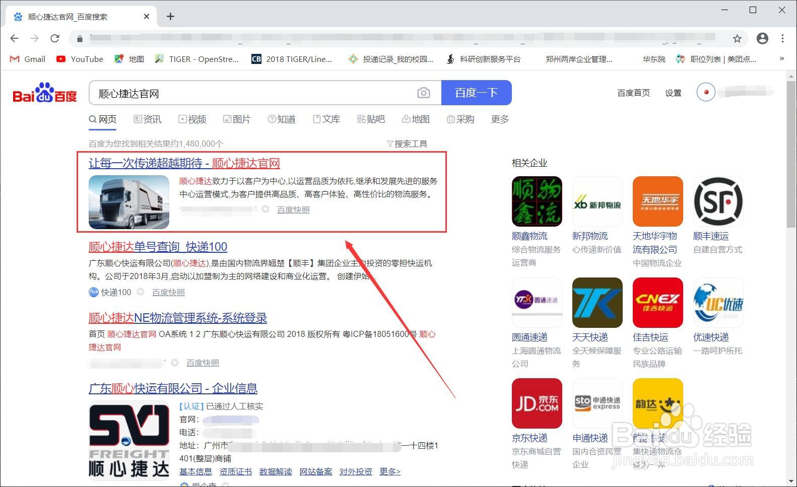Click the padlock site info icon

point(80,39)
